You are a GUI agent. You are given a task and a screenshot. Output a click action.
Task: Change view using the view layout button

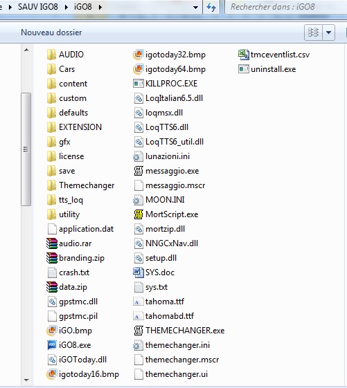[x=313, y=33]
